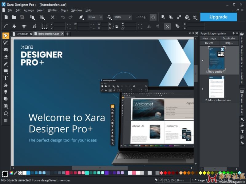Choose the Photo camera tool

tap(6, 50)
